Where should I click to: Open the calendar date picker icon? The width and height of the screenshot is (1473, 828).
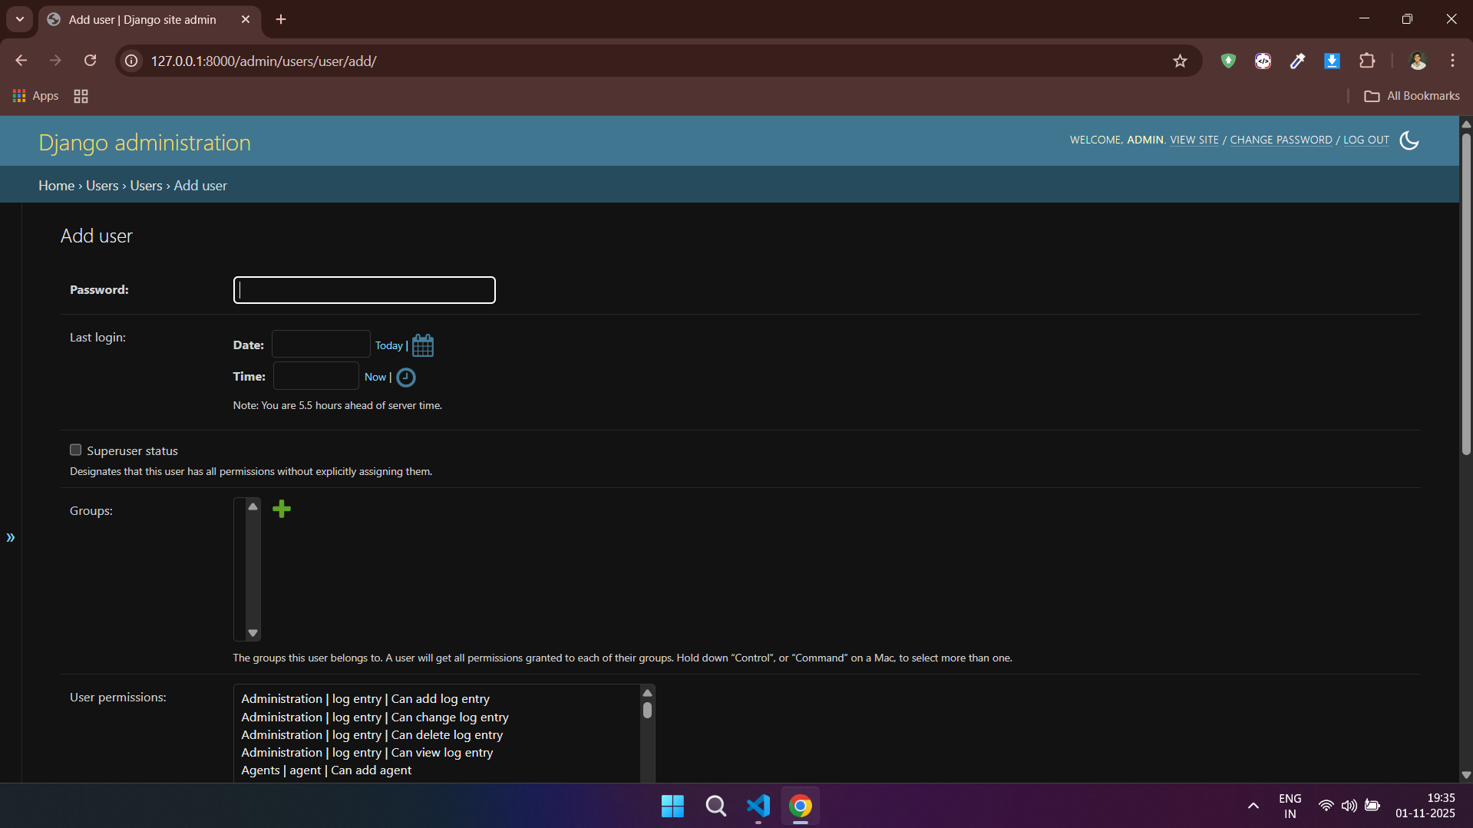pyautogui.click(x=423, y=345)
